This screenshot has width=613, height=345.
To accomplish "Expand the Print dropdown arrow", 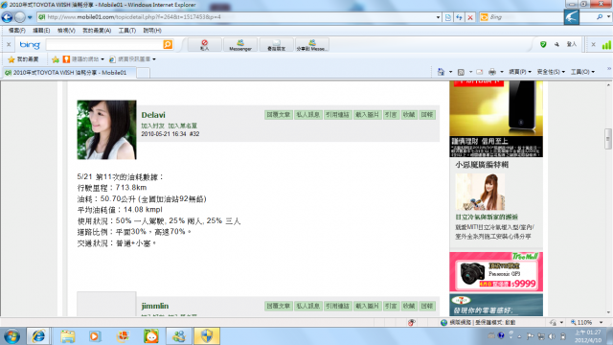I will 502,72.
